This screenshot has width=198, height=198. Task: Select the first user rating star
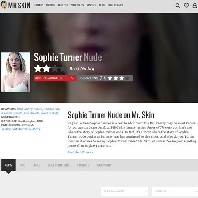coord(110,78)
